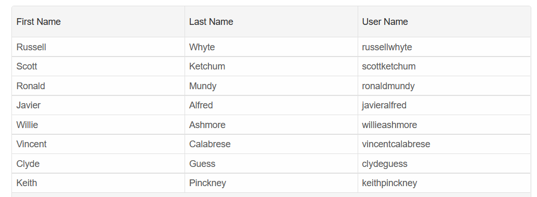Click the Mundy last name cell
The image size is (537, 197).
pos(271,86)
